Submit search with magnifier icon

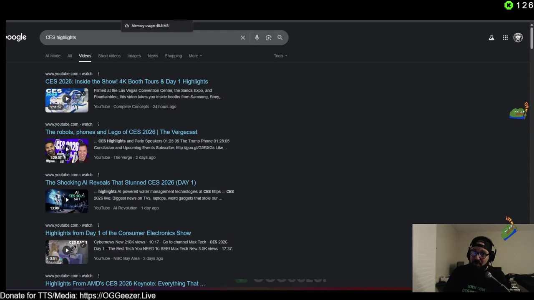pyautogui.click(x=280, y=37)
